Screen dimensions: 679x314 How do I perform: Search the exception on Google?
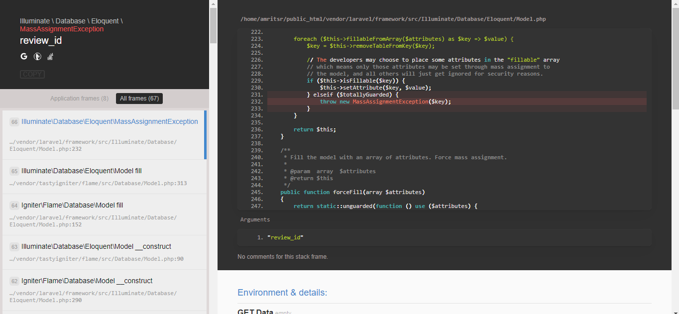[x=23, y=56]
